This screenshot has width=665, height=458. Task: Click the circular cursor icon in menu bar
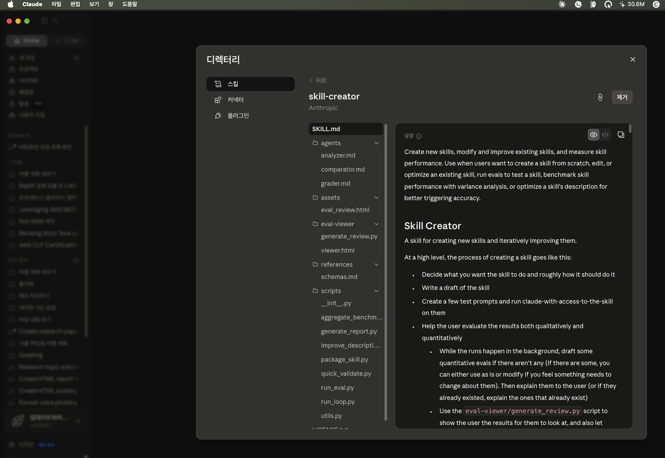(x=608, y=4)
